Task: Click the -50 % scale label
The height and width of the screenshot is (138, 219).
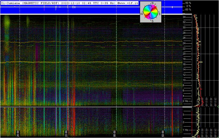Action: pyautogui.click(x=188, y=10)
